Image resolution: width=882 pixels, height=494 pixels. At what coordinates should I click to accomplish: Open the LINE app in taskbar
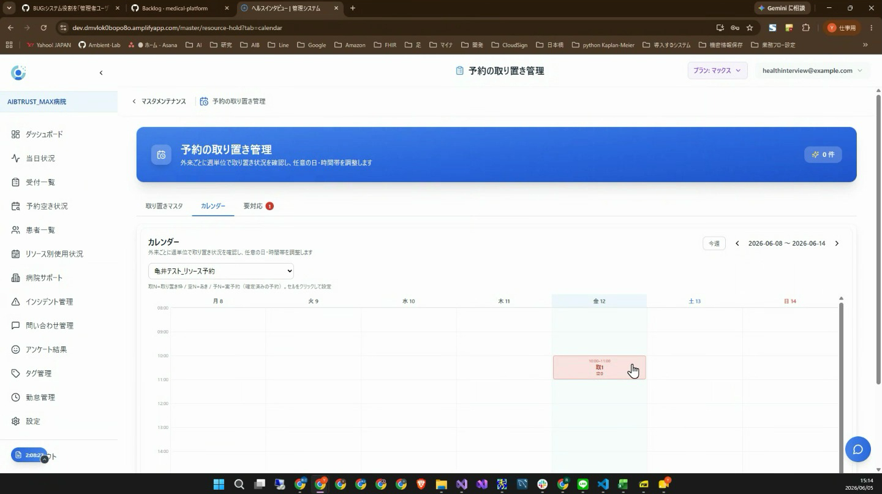point(582,484)
